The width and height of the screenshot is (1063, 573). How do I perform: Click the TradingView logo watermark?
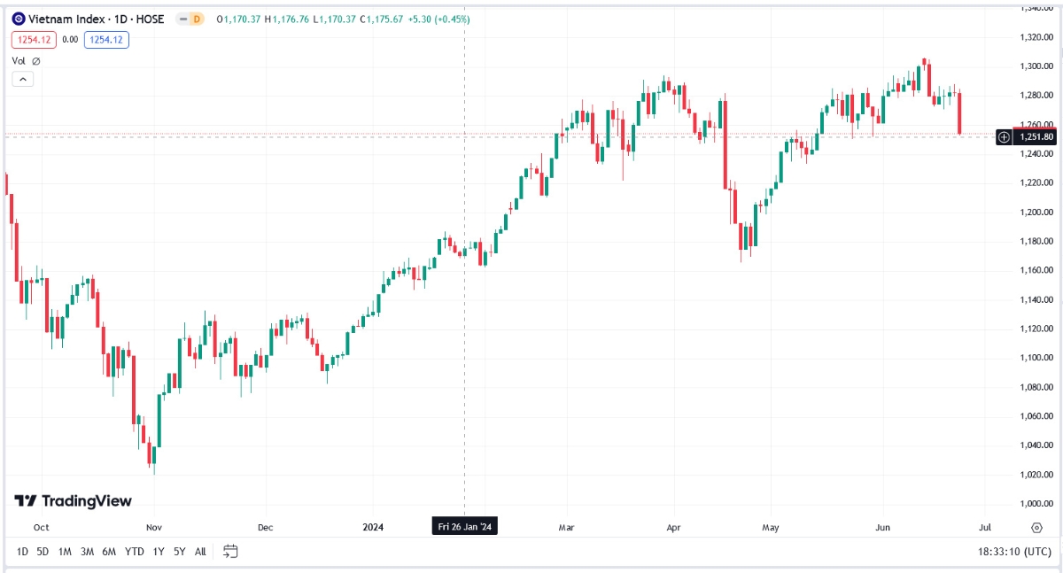tap(73, 501)
